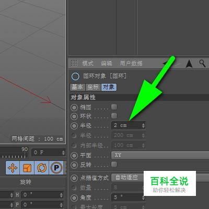Click the 点插值方式 label
Viewport: 209px width, 209px height.
point(95,178)
